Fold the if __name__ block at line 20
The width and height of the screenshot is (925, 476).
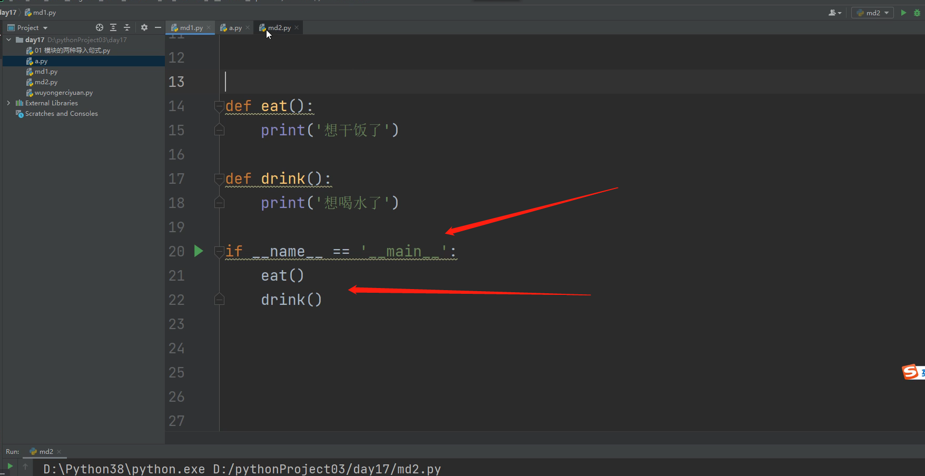click(219, 251)
